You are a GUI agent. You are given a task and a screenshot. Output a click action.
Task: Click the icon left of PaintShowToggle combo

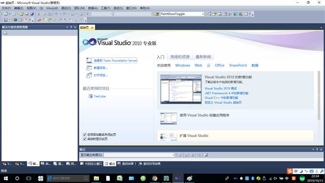157,14
